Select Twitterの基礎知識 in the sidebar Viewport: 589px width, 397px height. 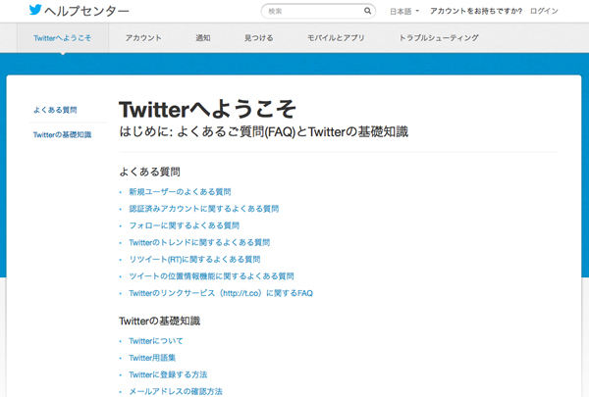point(62,134)
